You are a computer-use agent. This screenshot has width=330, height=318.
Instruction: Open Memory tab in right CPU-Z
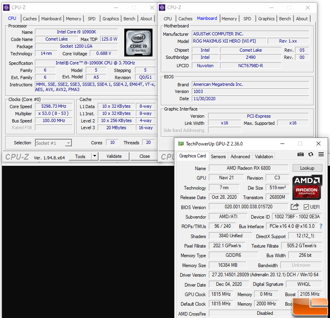point(229,19)
